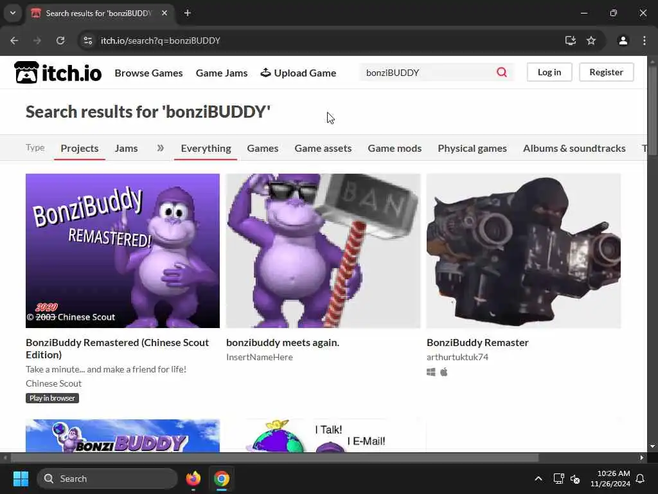Open the notifications bell icon
This screenshot has width=658, height=494.
click(640, 479)
